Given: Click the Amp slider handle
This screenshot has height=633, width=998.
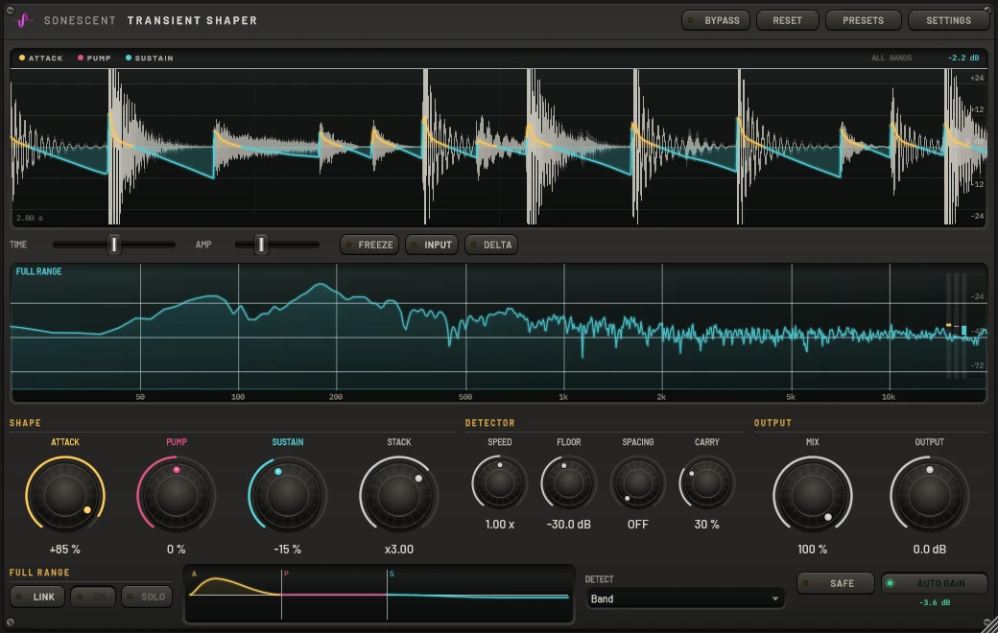Looking at the screenshot, I should [261, 245].
